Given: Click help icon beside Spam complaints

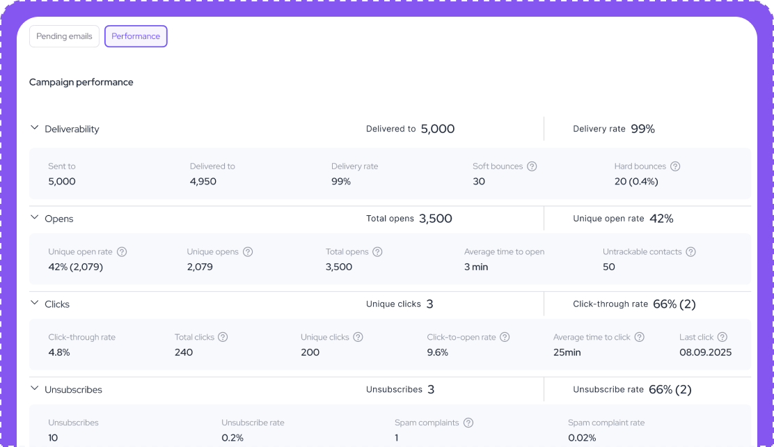Looking at the screenshot, I should click(468, 423).
